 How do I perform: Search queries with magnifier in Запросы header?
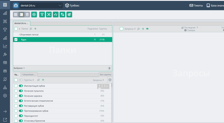click(x=138, y=29)
